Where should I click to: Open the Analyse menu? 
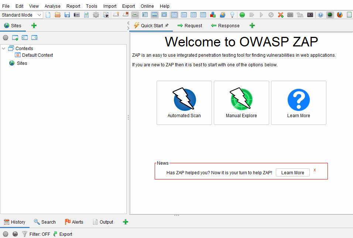(x=52, y=6)
